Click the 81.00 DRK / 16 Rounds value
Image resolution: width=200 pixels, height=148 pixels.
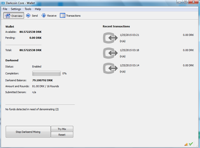click(x=45, y=86)
